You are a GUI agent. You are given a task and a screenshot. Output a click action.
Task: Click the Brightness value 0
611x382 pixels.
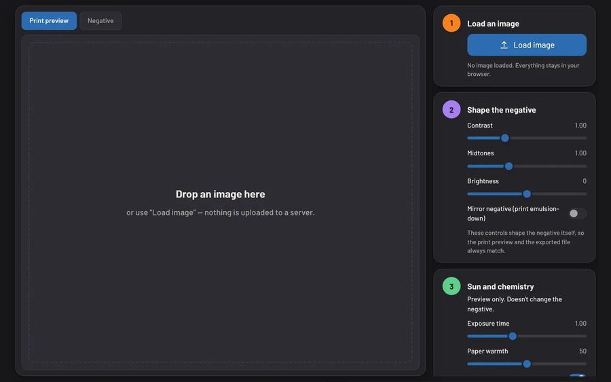point(585,181)
